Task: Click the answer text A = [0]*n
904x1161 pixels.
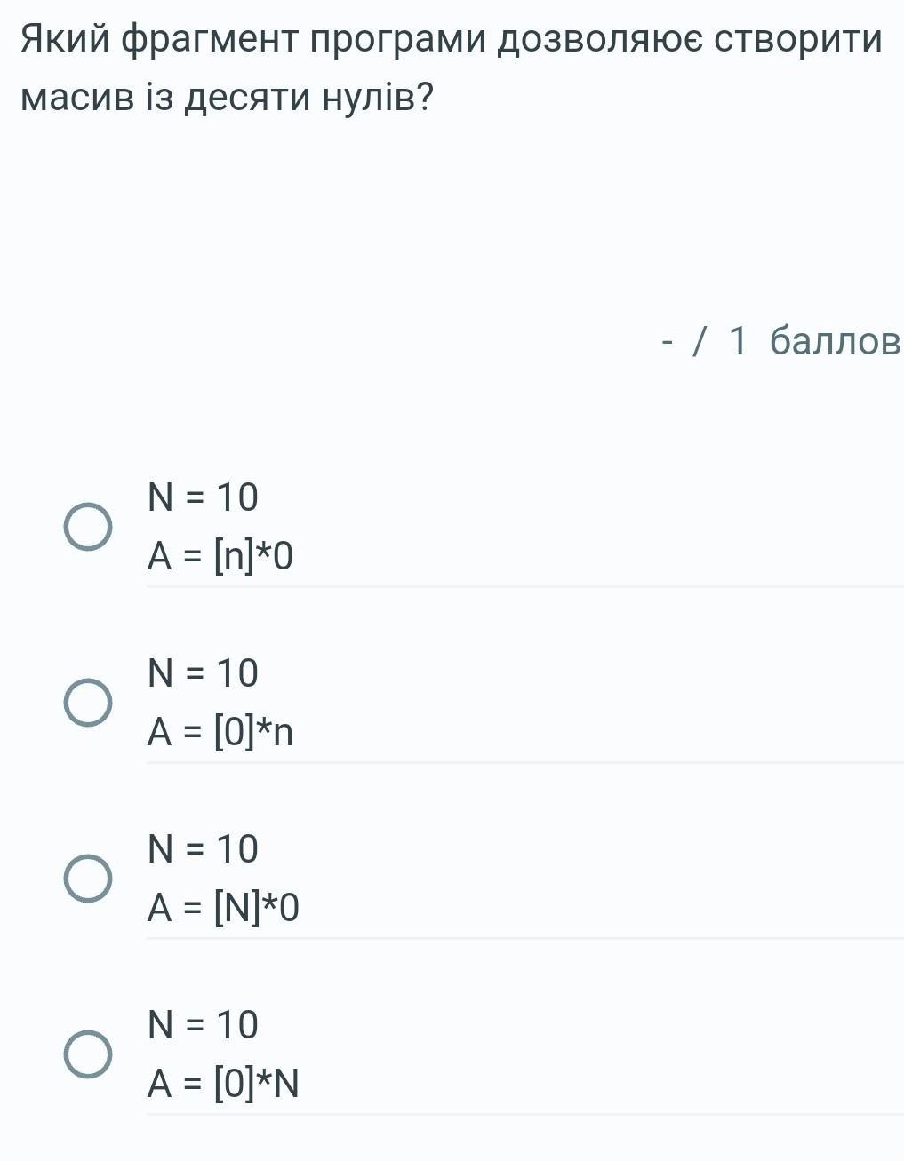Action: click(220, 732)
